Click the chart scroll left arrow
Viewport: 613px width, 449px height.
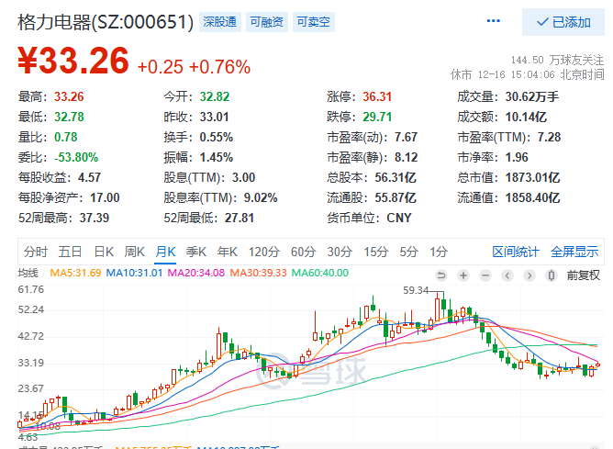[507, 275]
